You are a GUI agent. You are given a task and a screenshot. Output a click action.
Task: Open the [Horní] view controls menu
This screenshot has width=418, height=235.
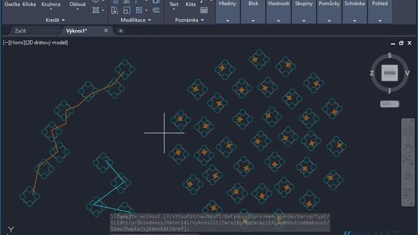[18, 42]
